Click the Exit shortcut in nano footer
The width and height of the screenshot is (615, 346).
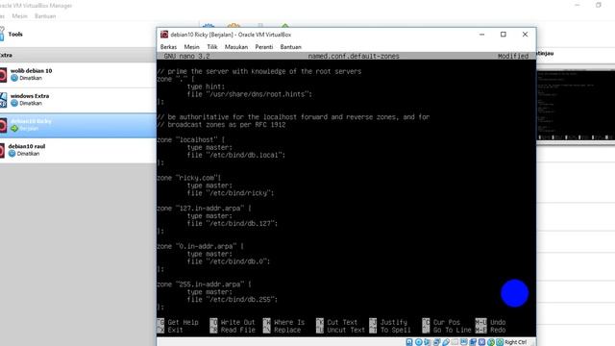click(170, 331)
